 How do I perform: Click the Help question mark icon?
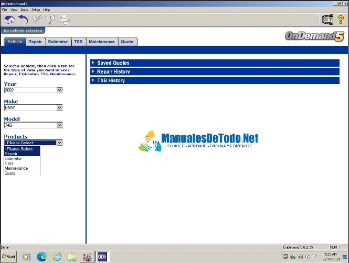coord(341,20)
